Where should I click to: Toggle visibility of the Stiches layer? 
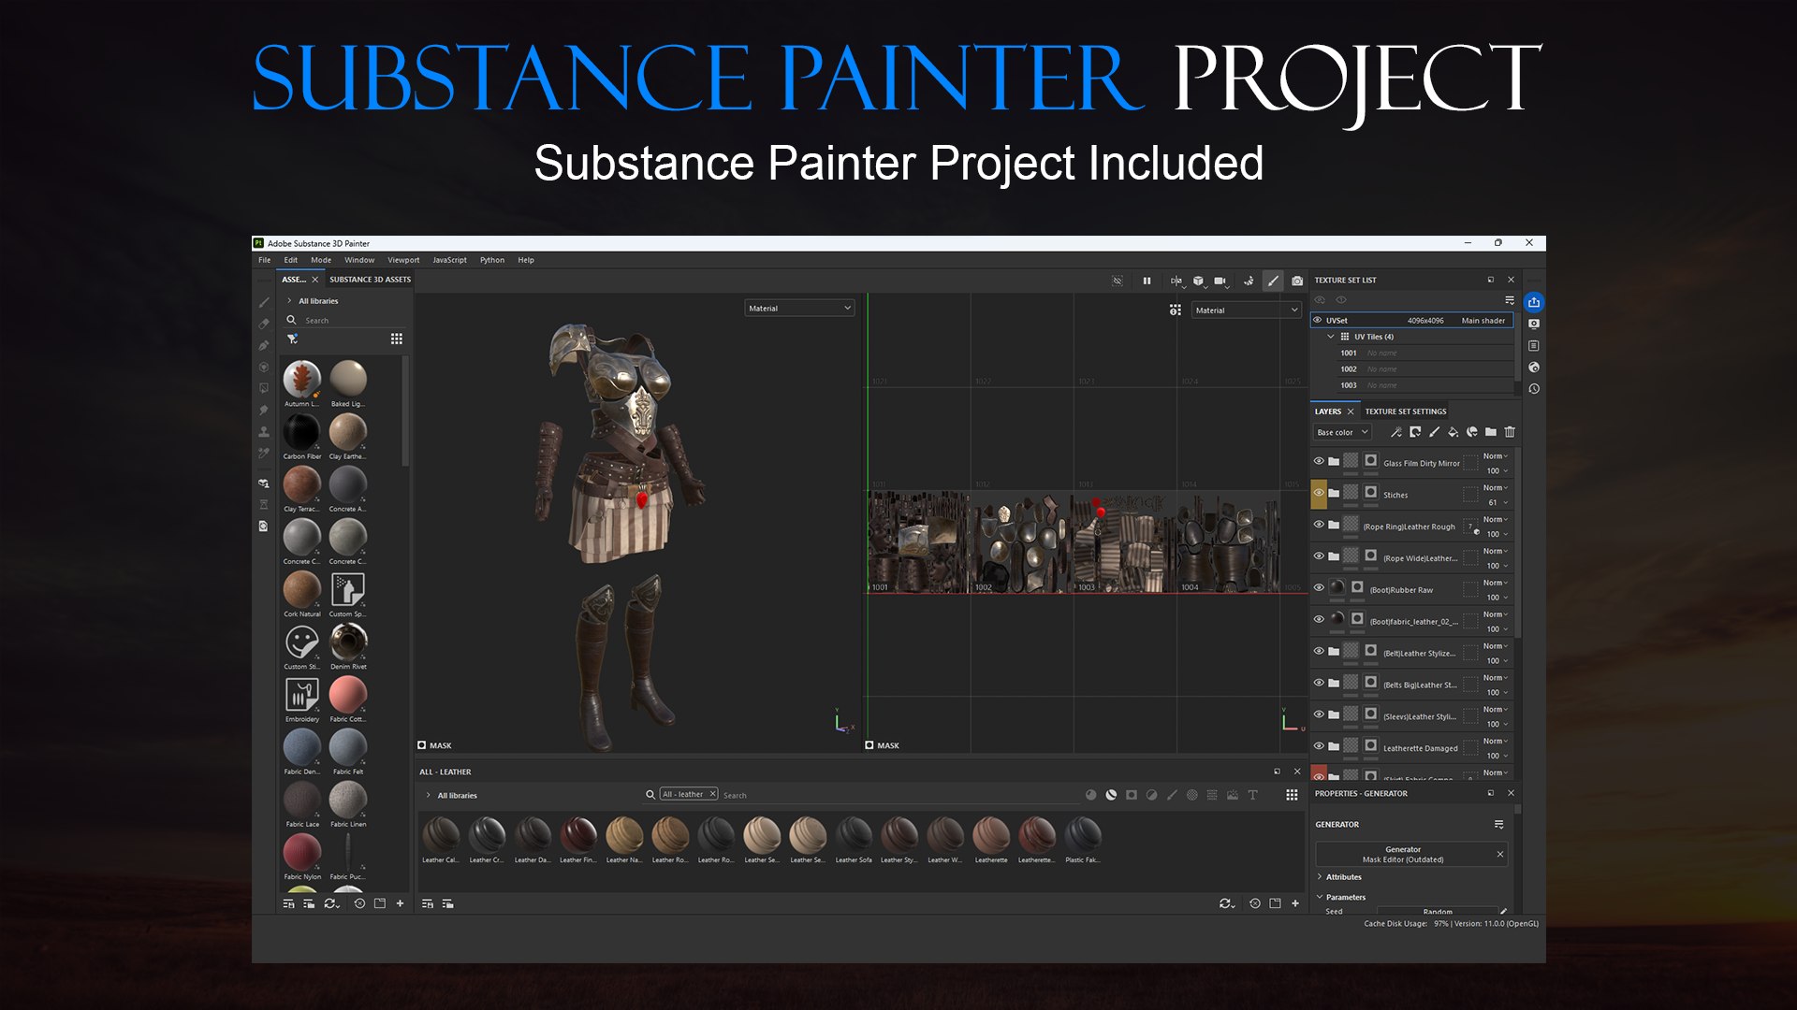point(1319,493)
